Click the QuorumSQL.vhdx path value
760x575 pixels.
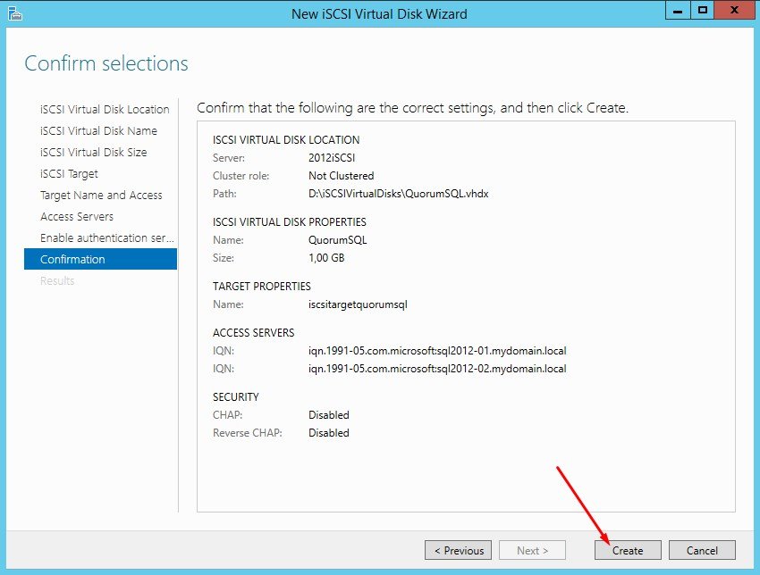[x=398, y=194]
